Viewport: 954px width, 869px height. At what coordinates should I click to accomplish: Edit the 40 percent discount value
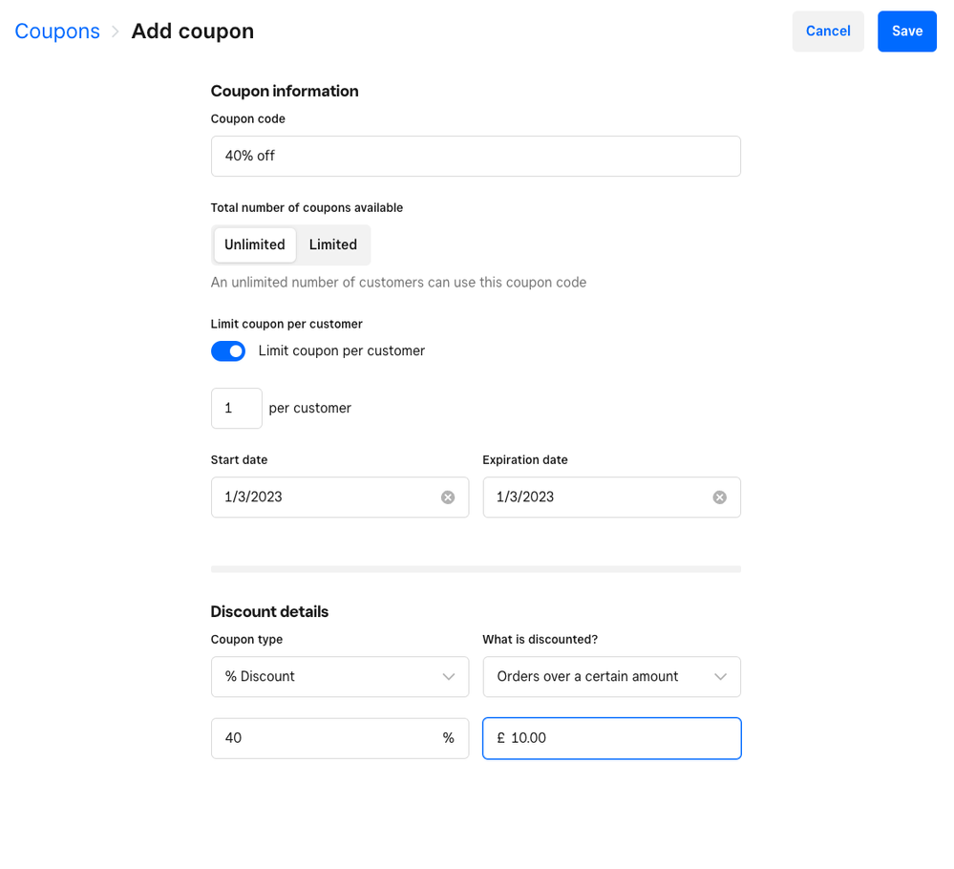(325, 738)
